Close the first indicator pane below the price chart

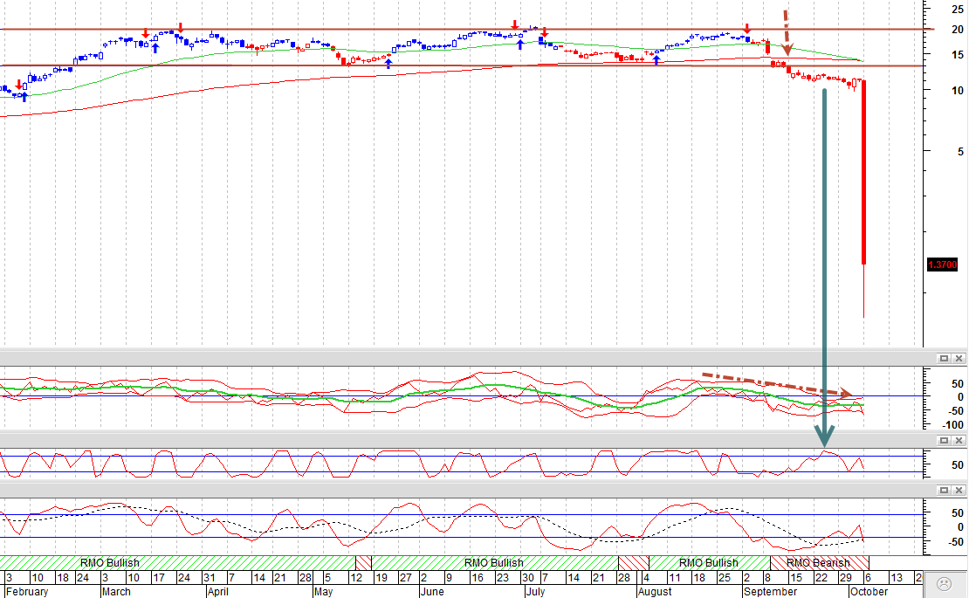coord(959,358)
